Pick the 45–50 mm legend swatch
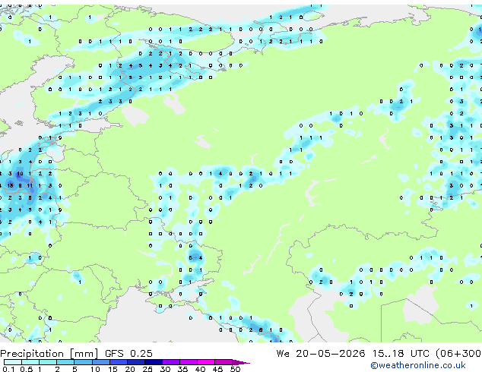Image resolution: width=482 pixels, height=372 pixels. 224,362
